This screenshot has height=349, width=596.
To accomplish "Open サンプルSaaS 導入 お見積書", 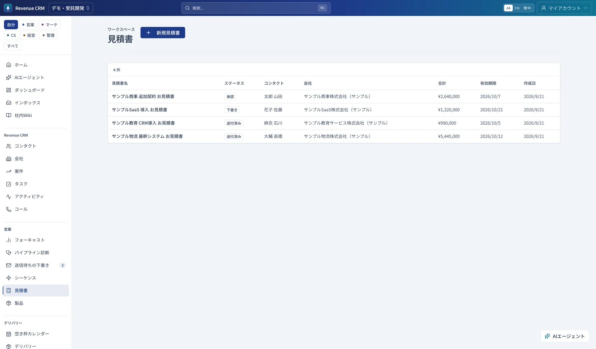I will click(140, 110).
